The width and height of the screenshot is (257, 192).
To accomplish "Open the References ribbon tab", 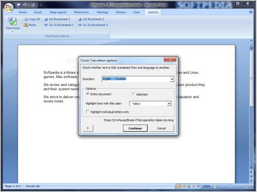I will pyautogui.click(x=82, y=12).
